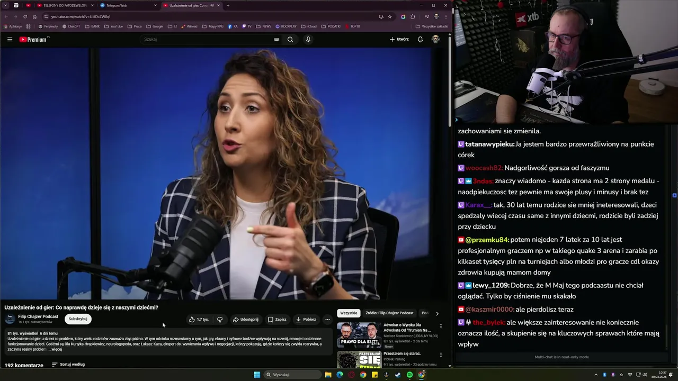This screenshot has width=678, height=381.
Task: Open the ROCKPLAY bookmark
Action: point(286,26)
